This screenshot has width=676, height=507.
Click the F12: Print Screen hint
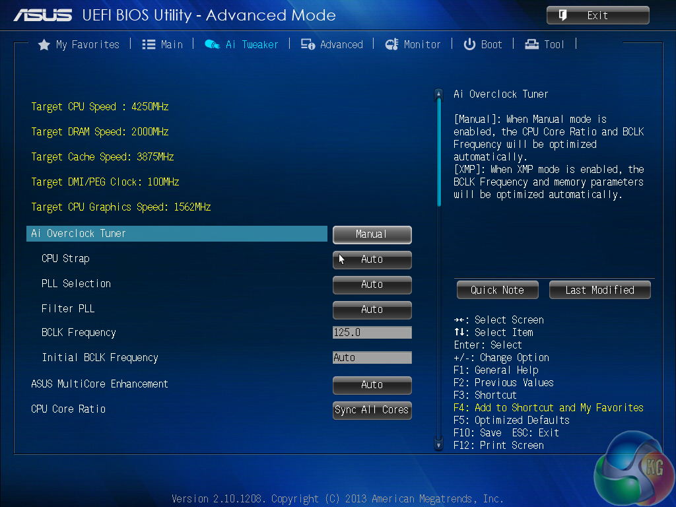(x=498, y=446)
